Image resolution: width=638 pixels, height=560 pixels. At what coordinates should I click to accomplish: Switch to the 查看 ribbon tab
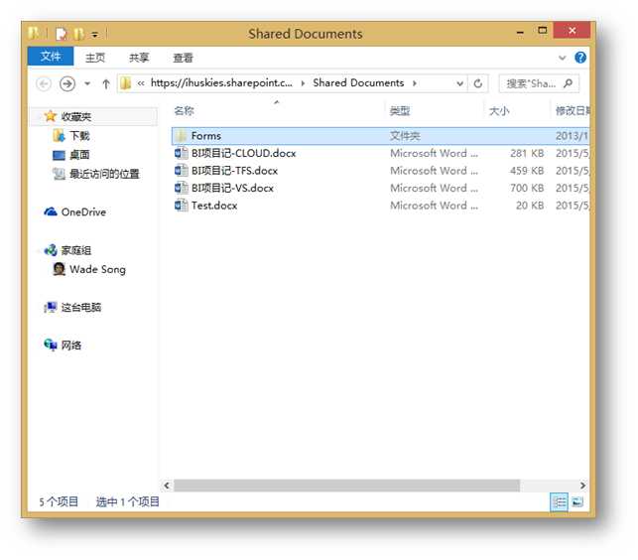click(x=183, y=58)
